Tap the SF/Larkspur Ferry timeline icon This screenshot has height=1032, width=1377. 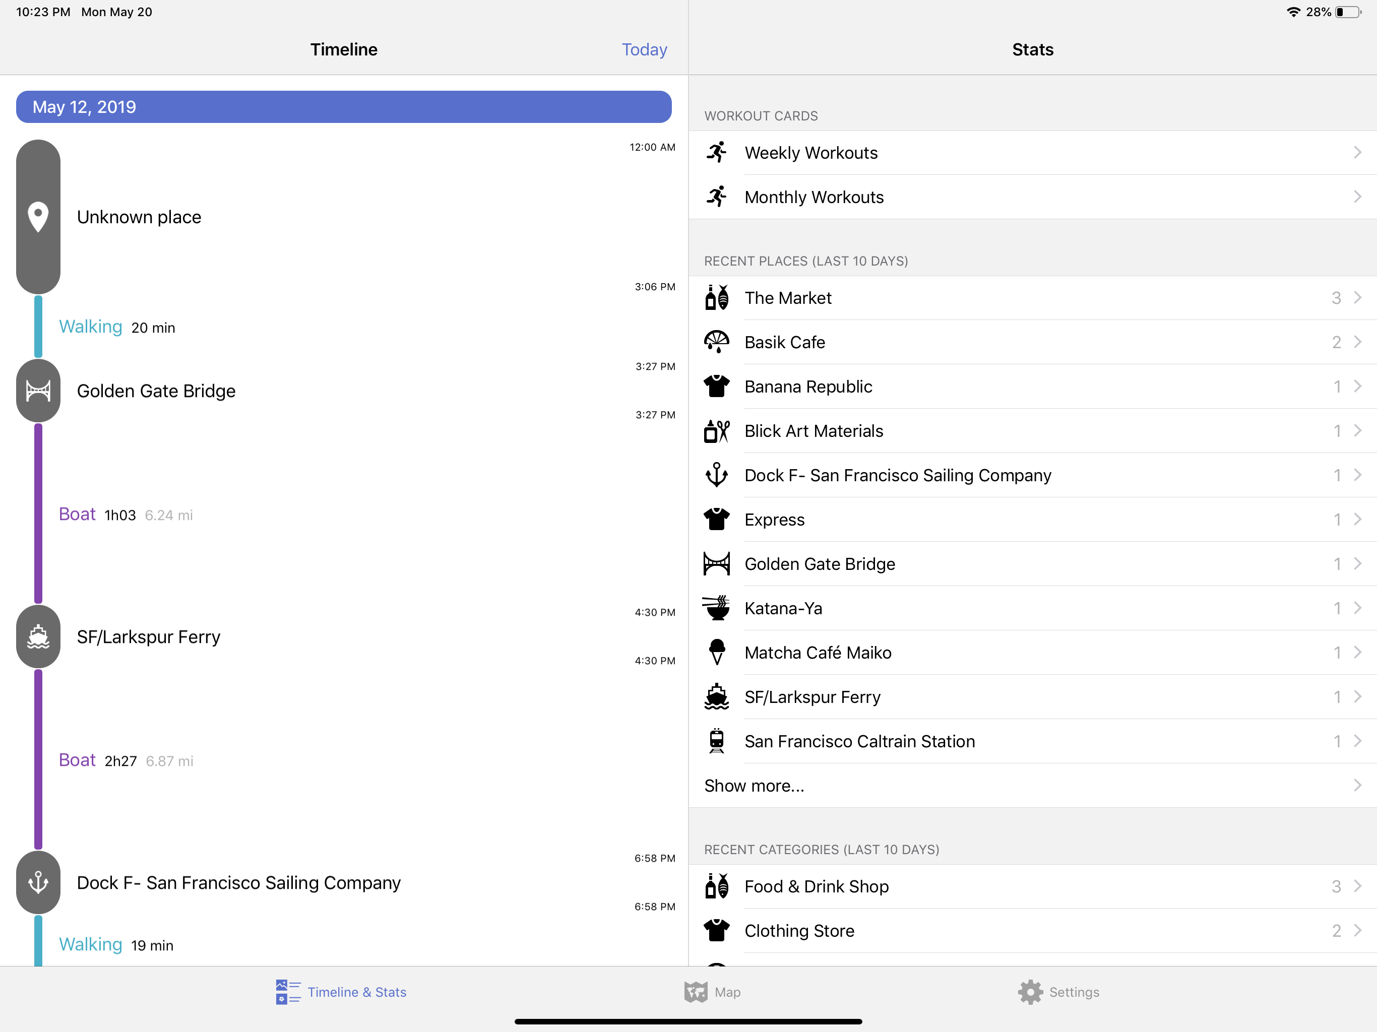click(x=38, y=637)
